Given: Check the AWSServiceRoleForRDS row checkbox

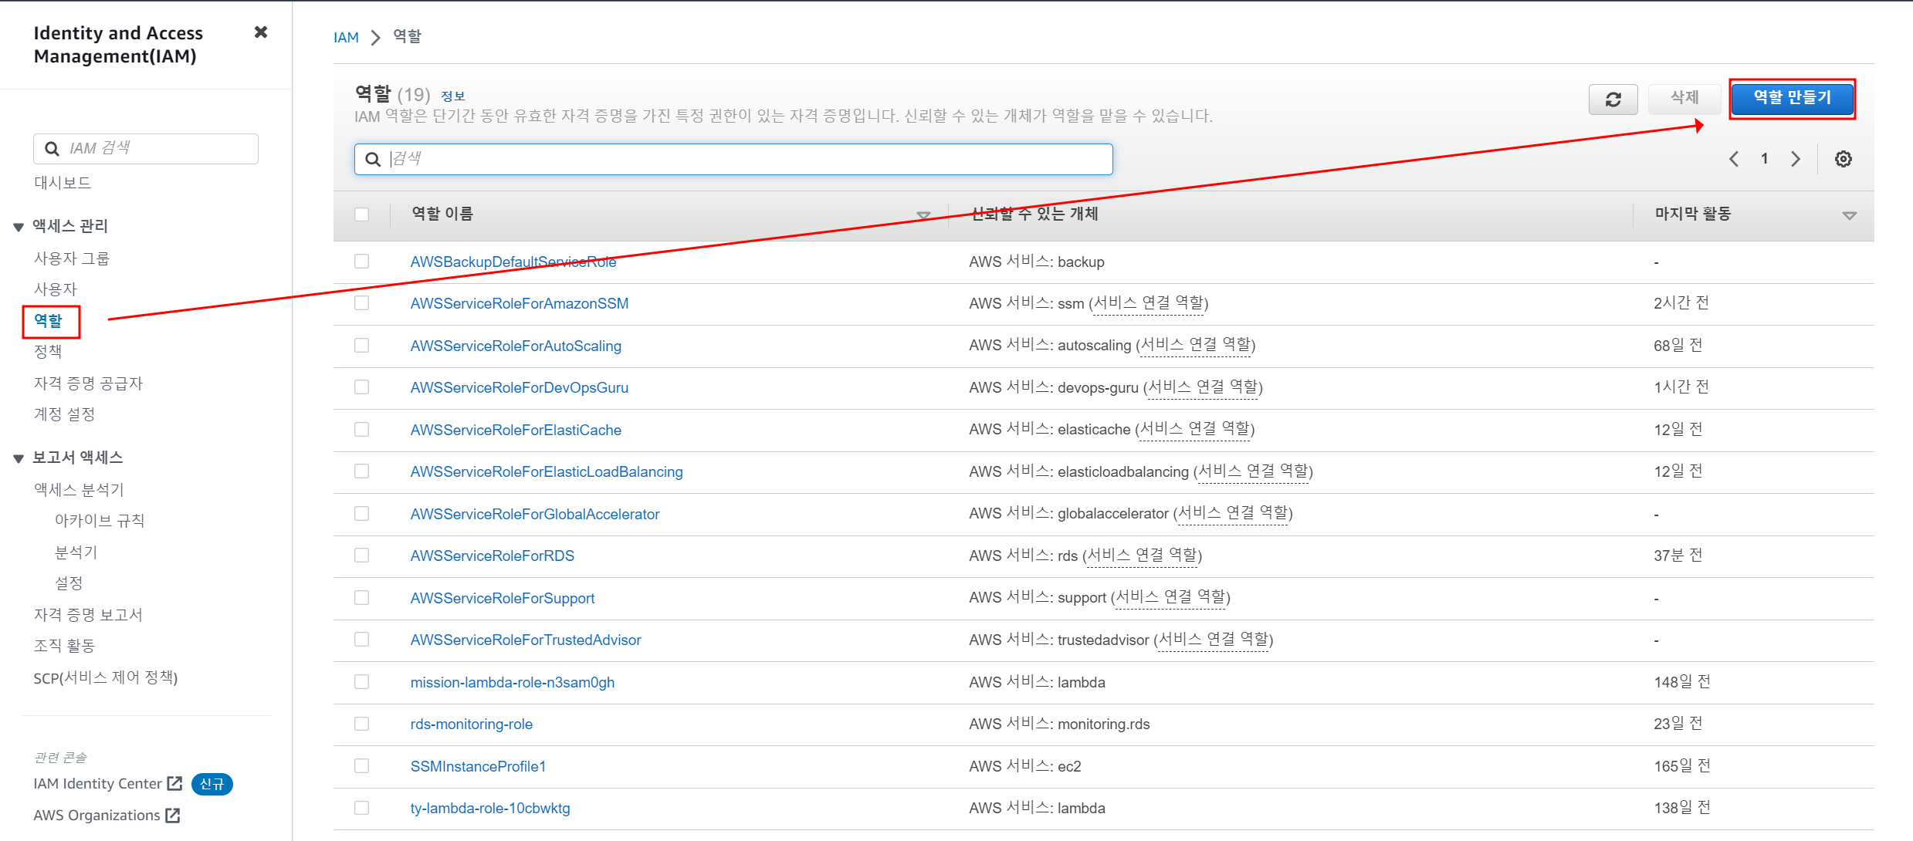Looking at the screenshot, I should tap(361, 556).
